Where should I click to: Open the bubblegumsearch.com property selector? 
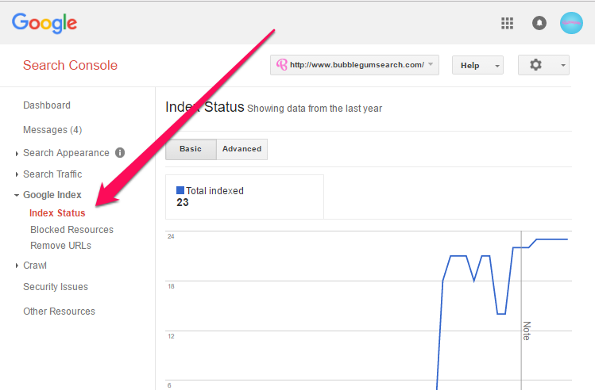pos(354,65)
